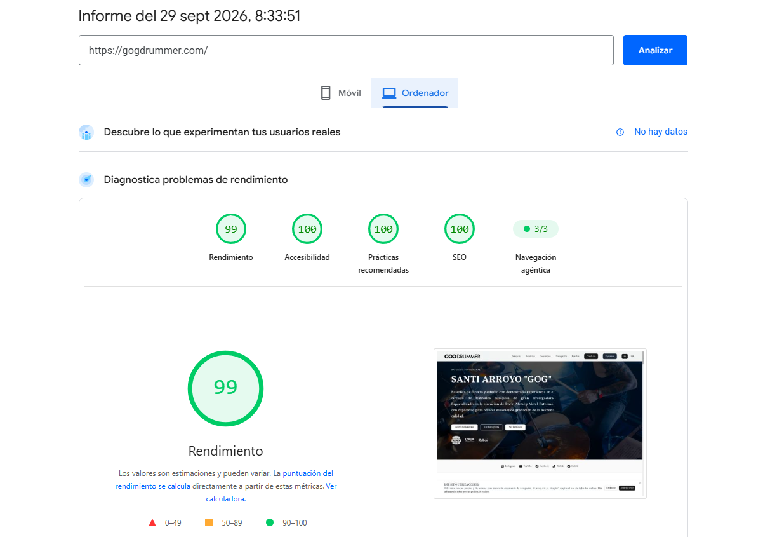The width and height of the screenshot is (770, 537).
Task: Click the Rendimiento label under gauge 99
Action: [x=231, y=257]
